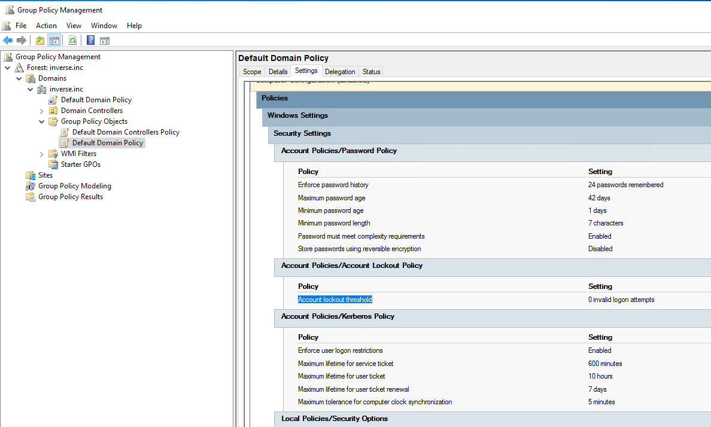This screenshot has width=711, height=427.
Task: Switch to the Delegation tab
Action: click(339, 71)
